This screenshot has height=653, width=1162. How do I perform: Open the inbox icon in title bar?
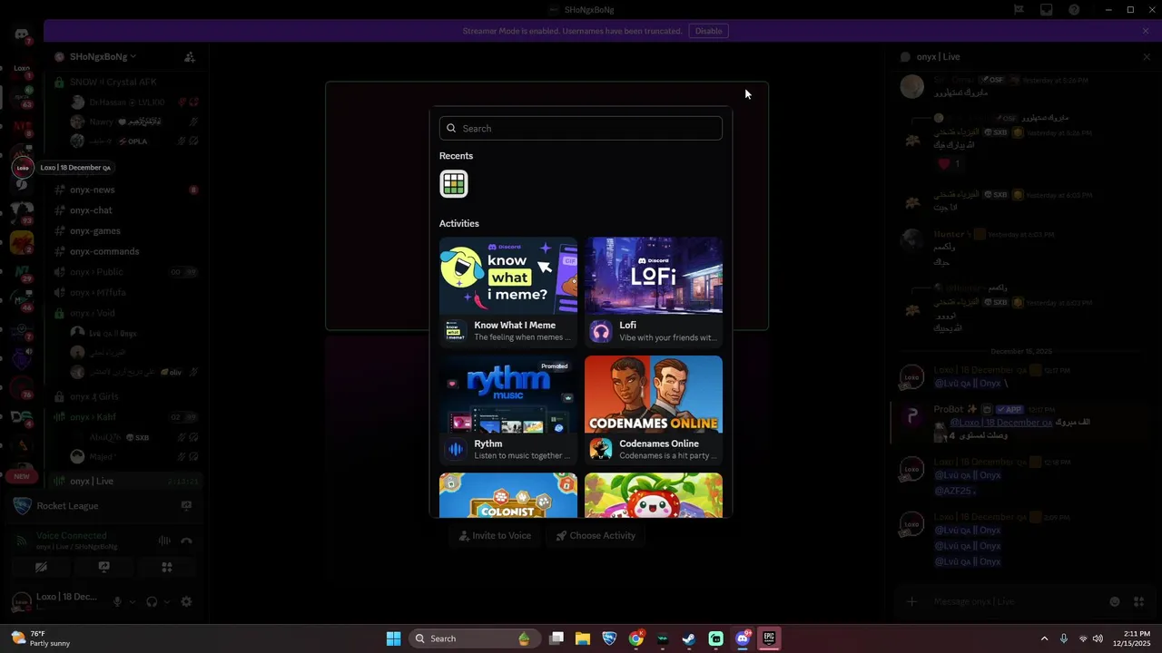pos(1047,10)
